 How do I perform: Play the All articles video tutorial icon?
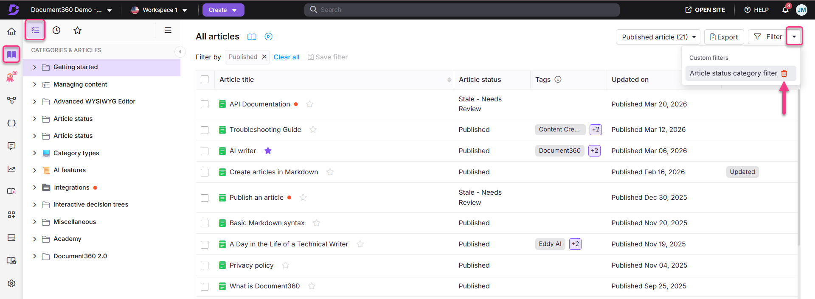(x=268, y=37)
